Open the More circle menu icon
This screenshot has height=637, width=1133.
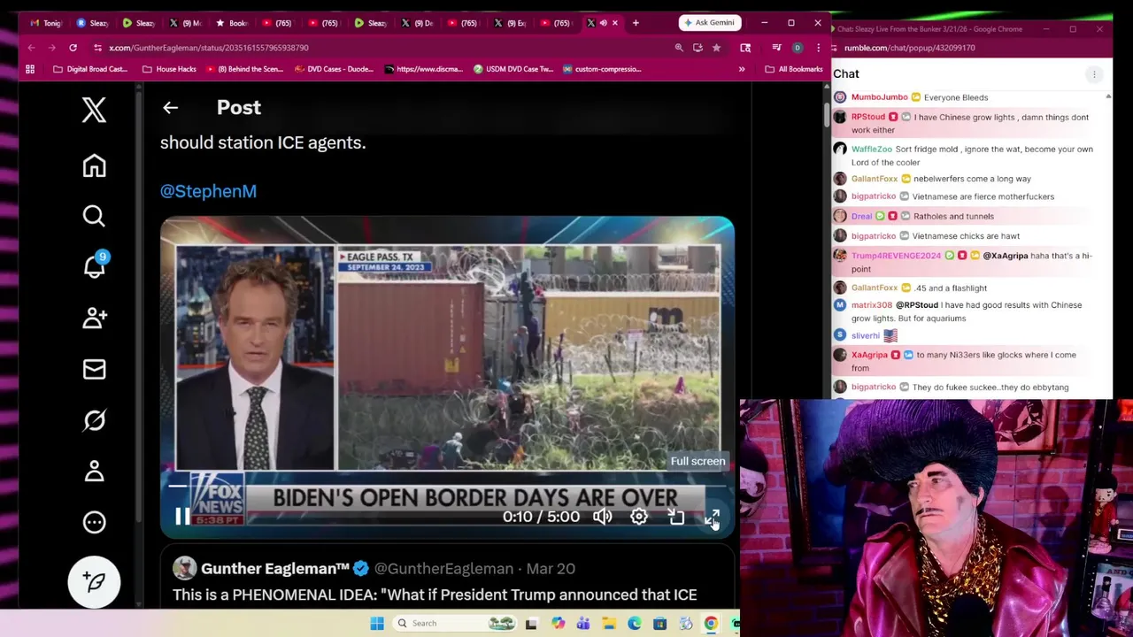94,522
